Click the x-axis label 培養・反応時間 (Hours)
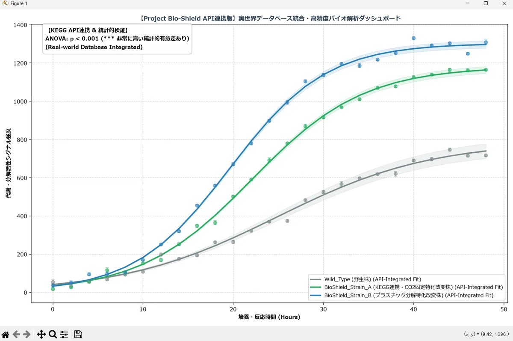513x341 pixels. pos(269,317)
